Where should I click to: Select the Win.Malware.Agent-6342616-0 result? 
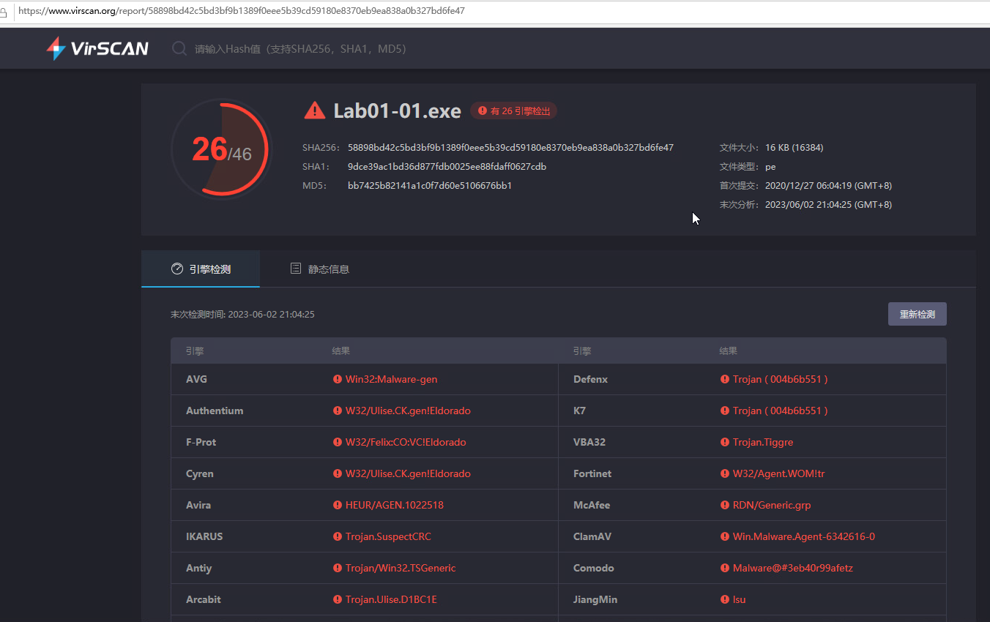click(804, 536)
